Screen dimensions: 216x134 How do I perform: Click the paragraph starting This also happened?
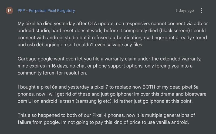coord(106,119)
